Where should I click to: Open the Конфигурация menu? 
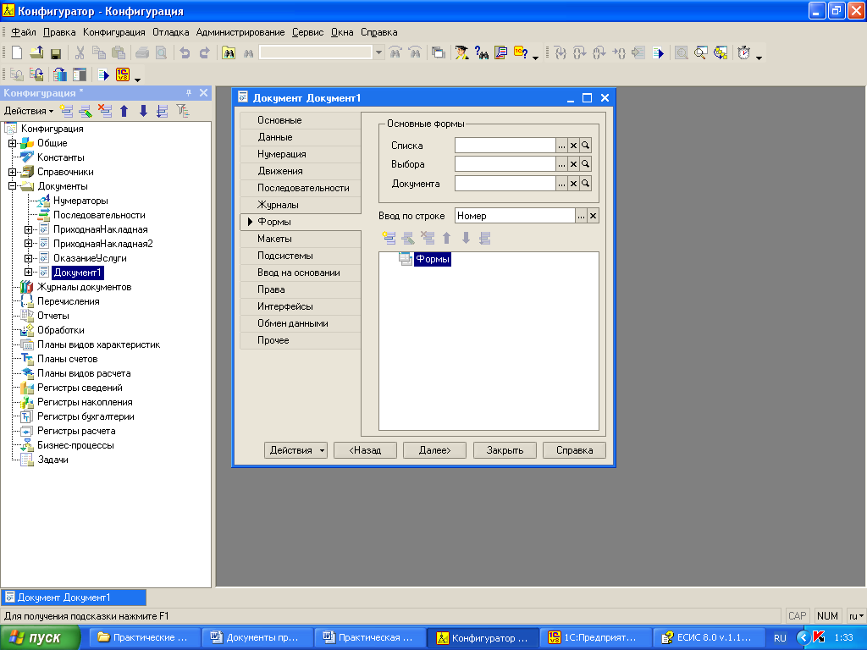[x=114, y=32]
